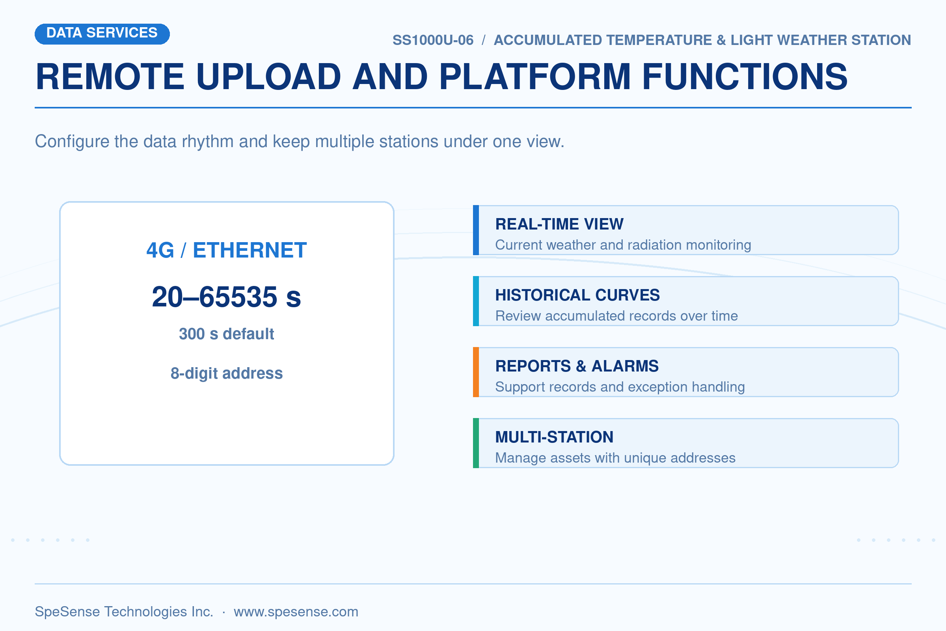
Task: Click the Manage assets with unique addresses text
Action: coord(615,457)
